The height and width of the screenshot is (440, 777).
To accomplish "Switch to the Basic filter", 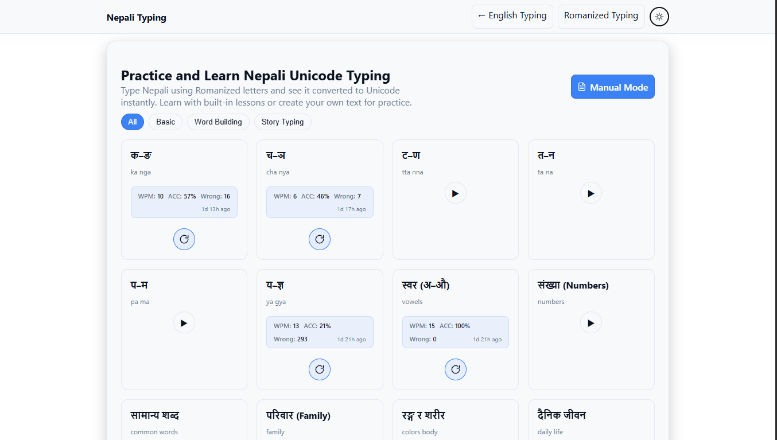I will 165,122.
